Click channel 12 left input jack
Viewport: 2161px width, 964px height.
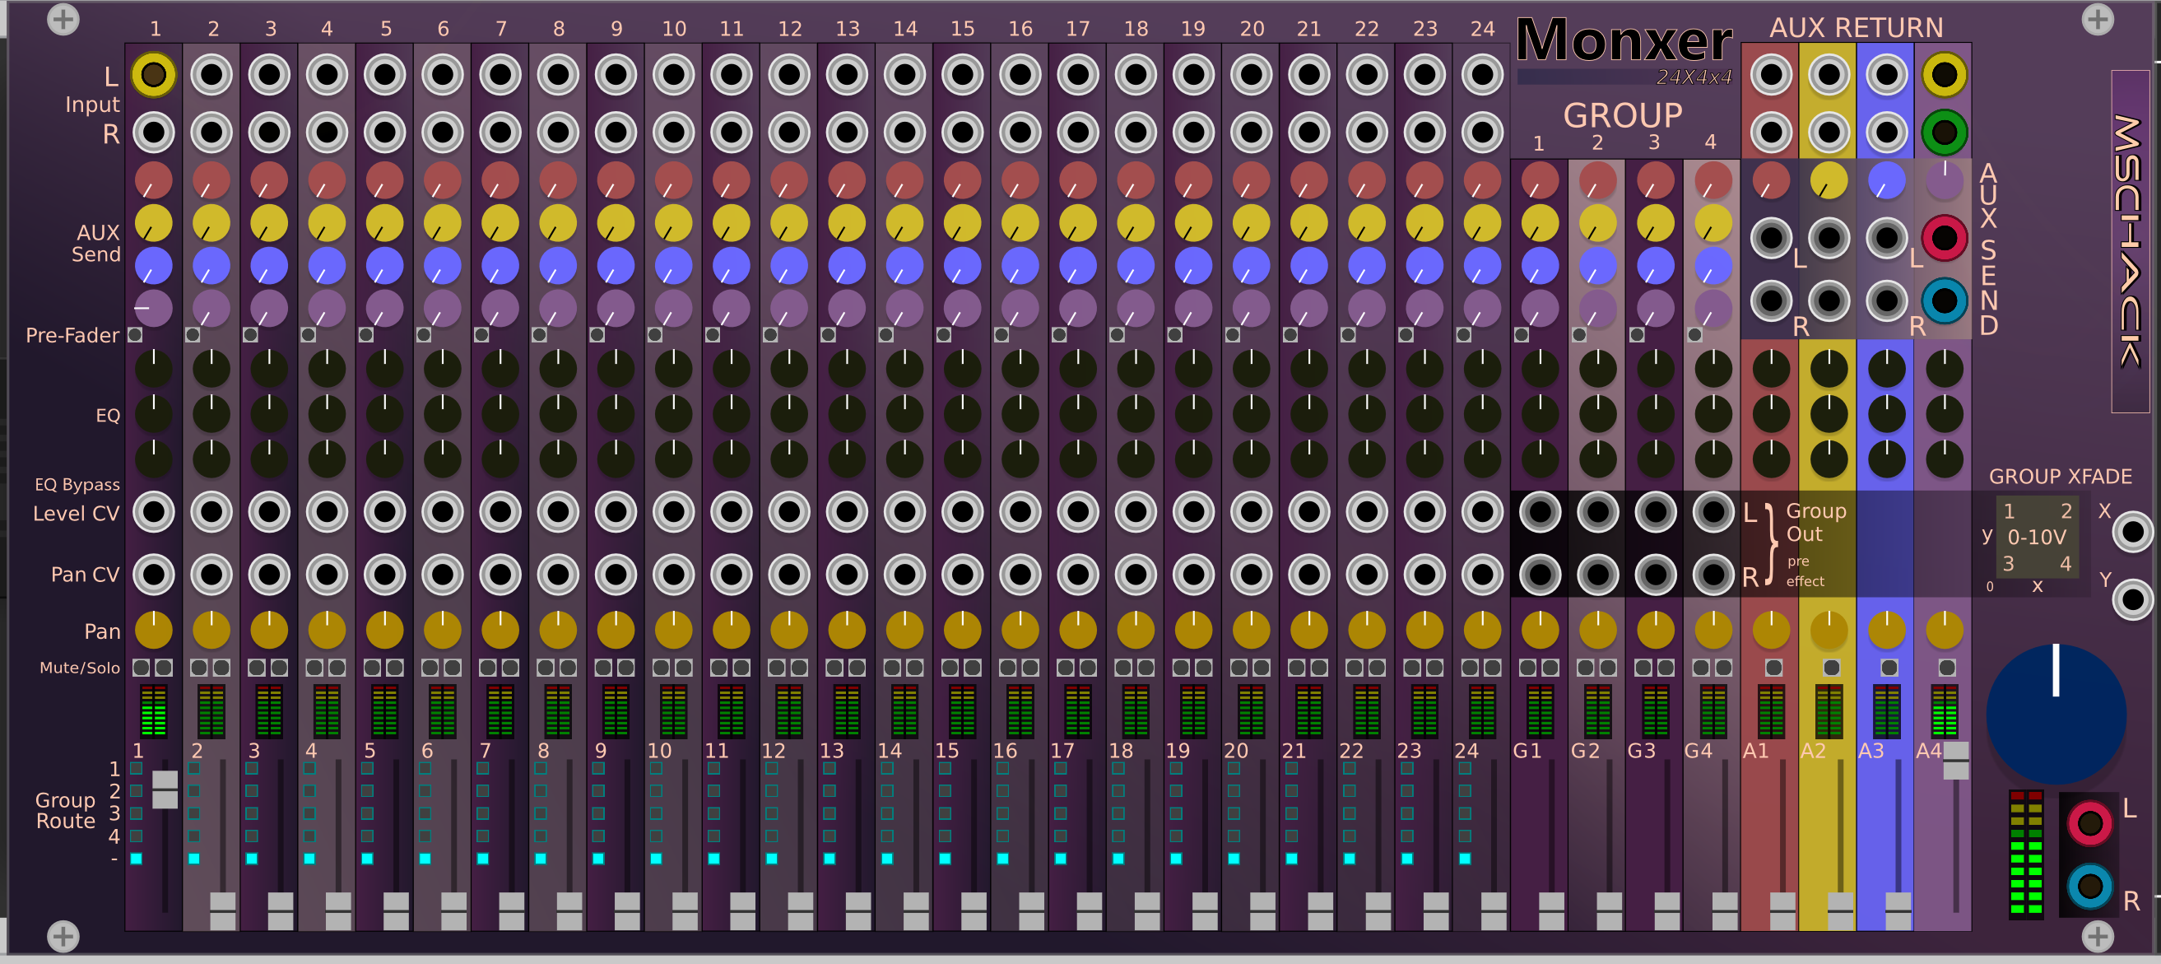[x=789, y=75]
